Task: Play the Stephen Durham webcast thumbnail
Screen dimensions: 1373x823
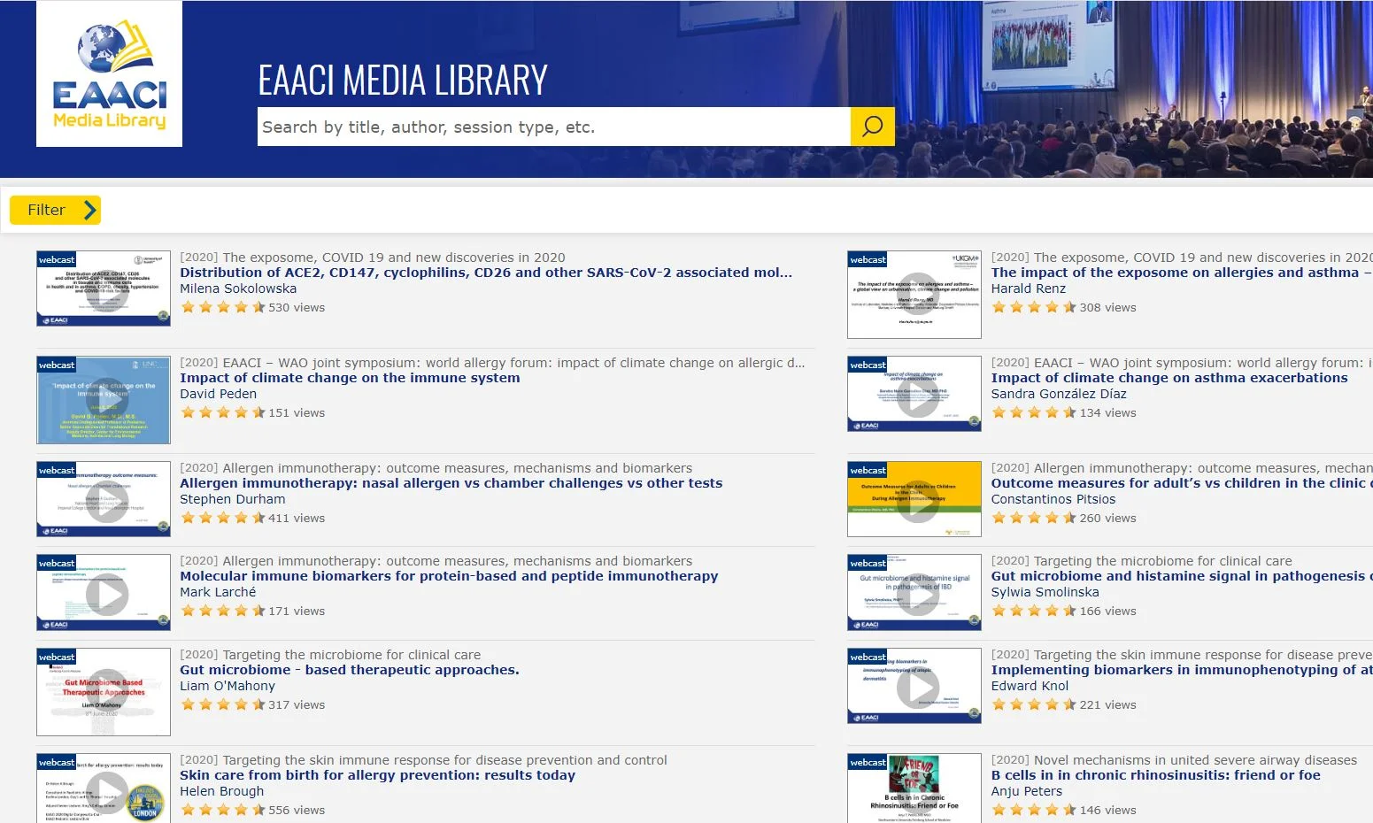Action: click(104, 499)
